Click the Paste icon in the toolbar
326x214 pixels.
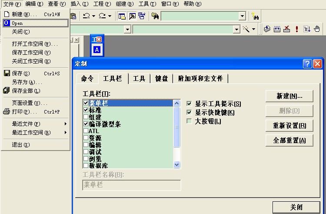tap(73, 16)
